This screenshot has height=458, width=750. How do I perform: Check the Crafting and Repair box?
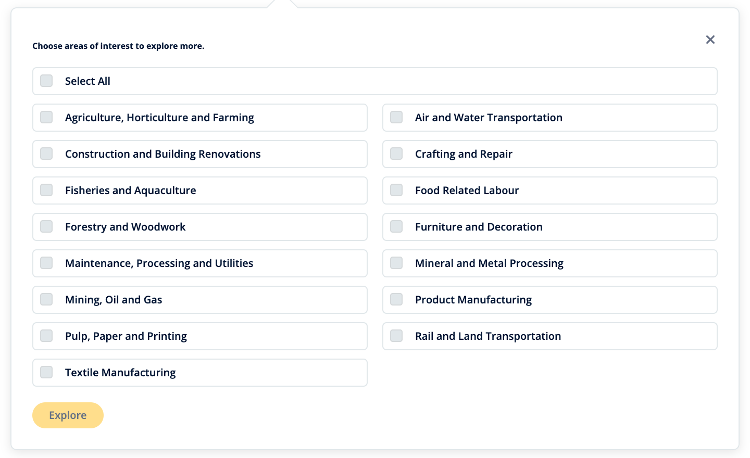(396, 154)
